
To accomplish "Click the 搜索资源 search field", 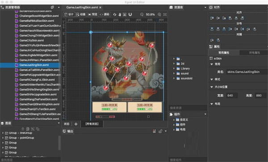I will pos(188,108).
